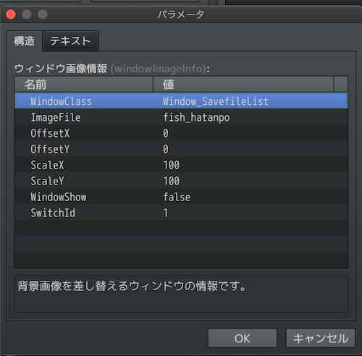Click the ウィンドウ画像情報 (windowImageInfo) label
The image size is (362, 356).
[112, 69]
